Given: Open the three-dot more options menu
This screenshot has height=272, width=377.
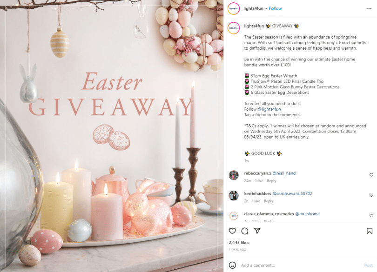Looking at the screenshot, I should click(369, 9).
